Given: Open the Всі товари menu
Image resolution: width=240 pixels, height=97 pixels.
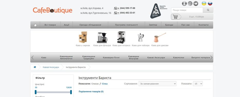Looking at the screenshot, I should [50, 25].
